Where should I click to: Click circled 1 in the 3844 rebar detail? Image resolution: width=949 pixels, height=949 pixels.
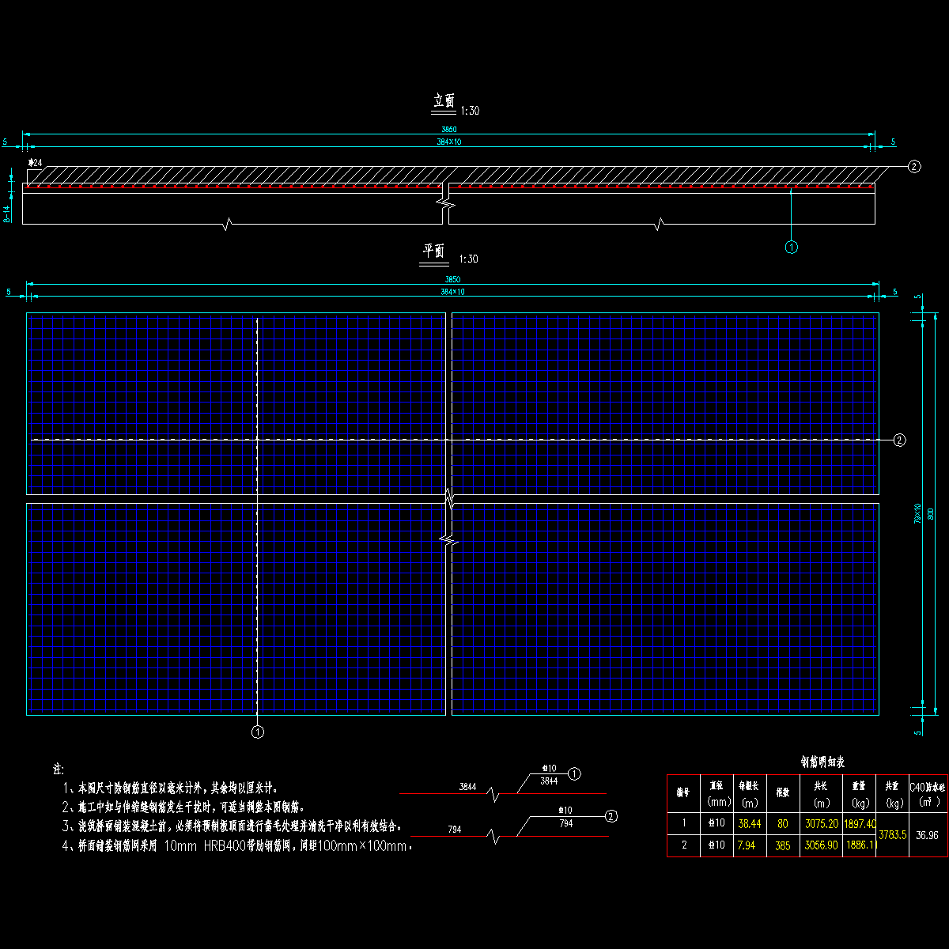click(575, 773)
